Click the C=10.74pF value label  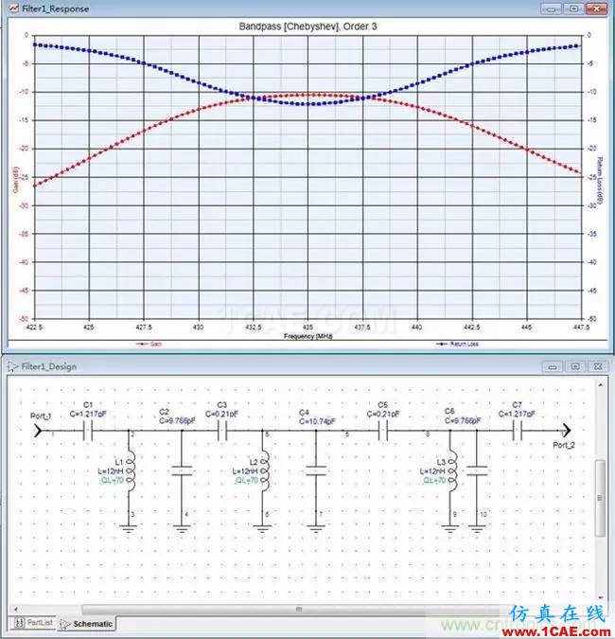click(317, 421)
